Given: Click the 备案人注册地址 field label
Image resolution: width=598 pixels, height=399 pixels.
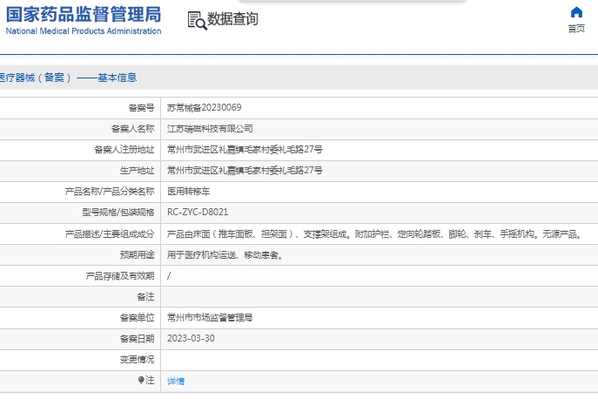Looking at the screenshot, I should tap(124, 150).
